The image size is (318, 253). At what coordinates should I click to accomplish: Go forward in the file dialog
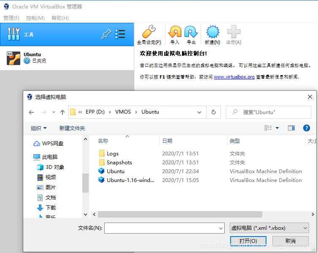[44, 112]
